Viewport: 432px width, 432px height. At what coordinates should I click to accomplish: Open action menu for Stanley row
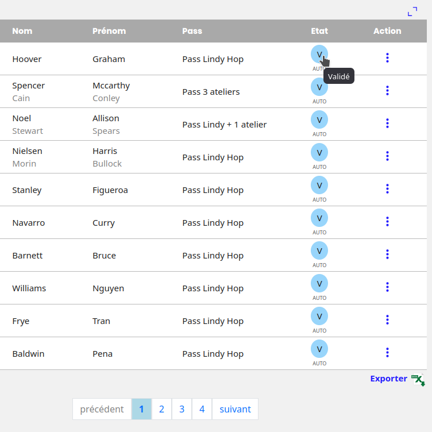387,189
